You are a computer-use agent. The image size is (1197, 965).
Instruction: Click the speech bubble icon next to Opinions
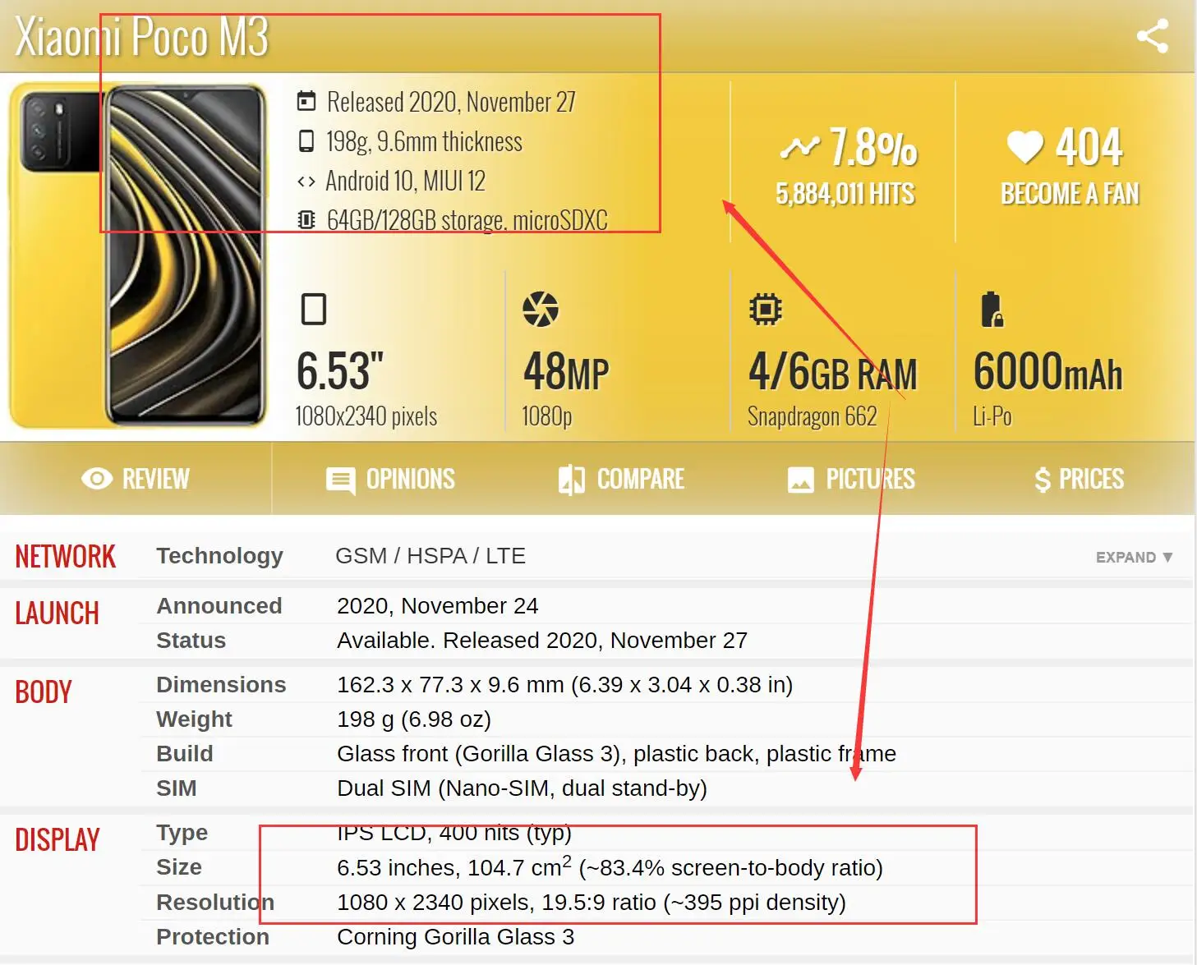click(x=341, y=480)
